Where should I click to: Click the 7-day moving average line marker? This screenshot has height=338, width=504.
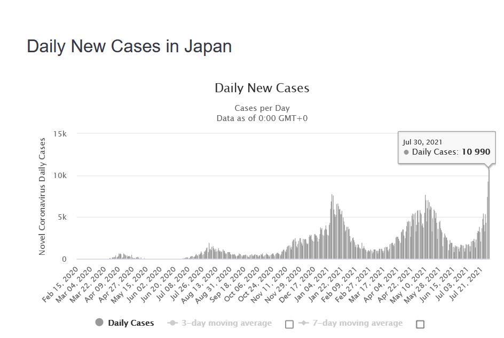click(304, 323)
